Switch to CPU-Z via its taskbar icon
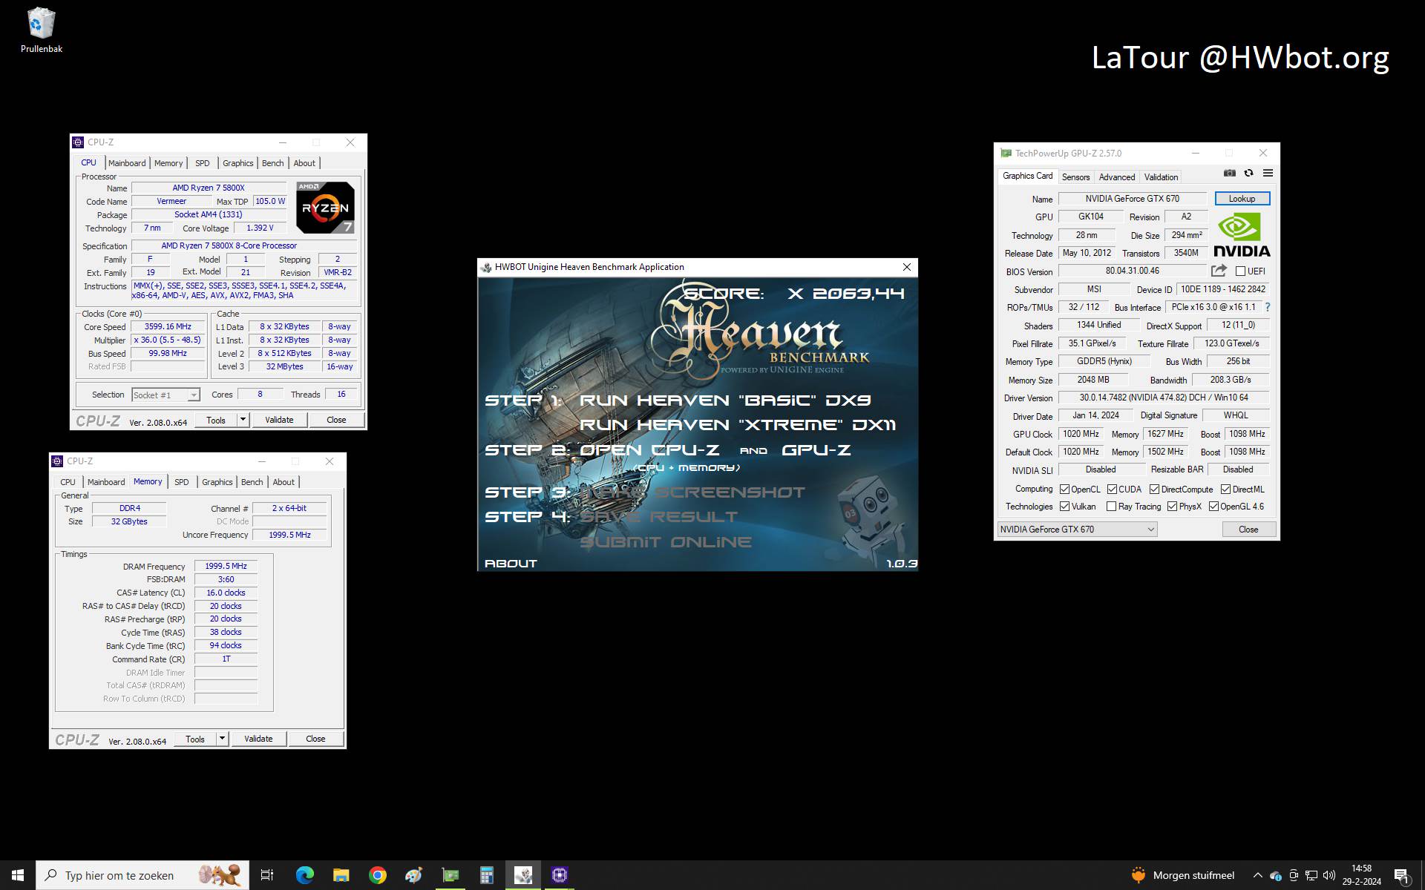1425x890 pixels. tap(560, 875)
